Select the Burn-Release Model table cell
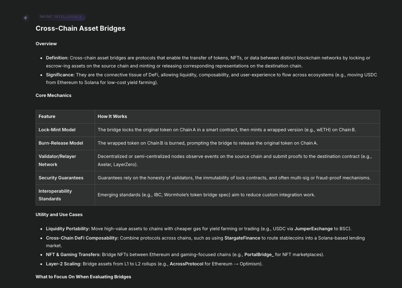Screen dimensions: 402x288 pos(61,143)
